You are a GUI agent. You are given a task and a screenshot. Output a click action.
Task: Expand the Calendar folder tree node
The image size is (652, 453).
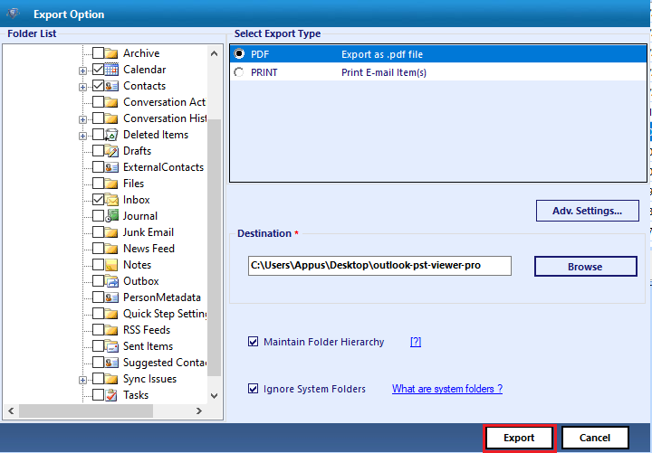83,71
